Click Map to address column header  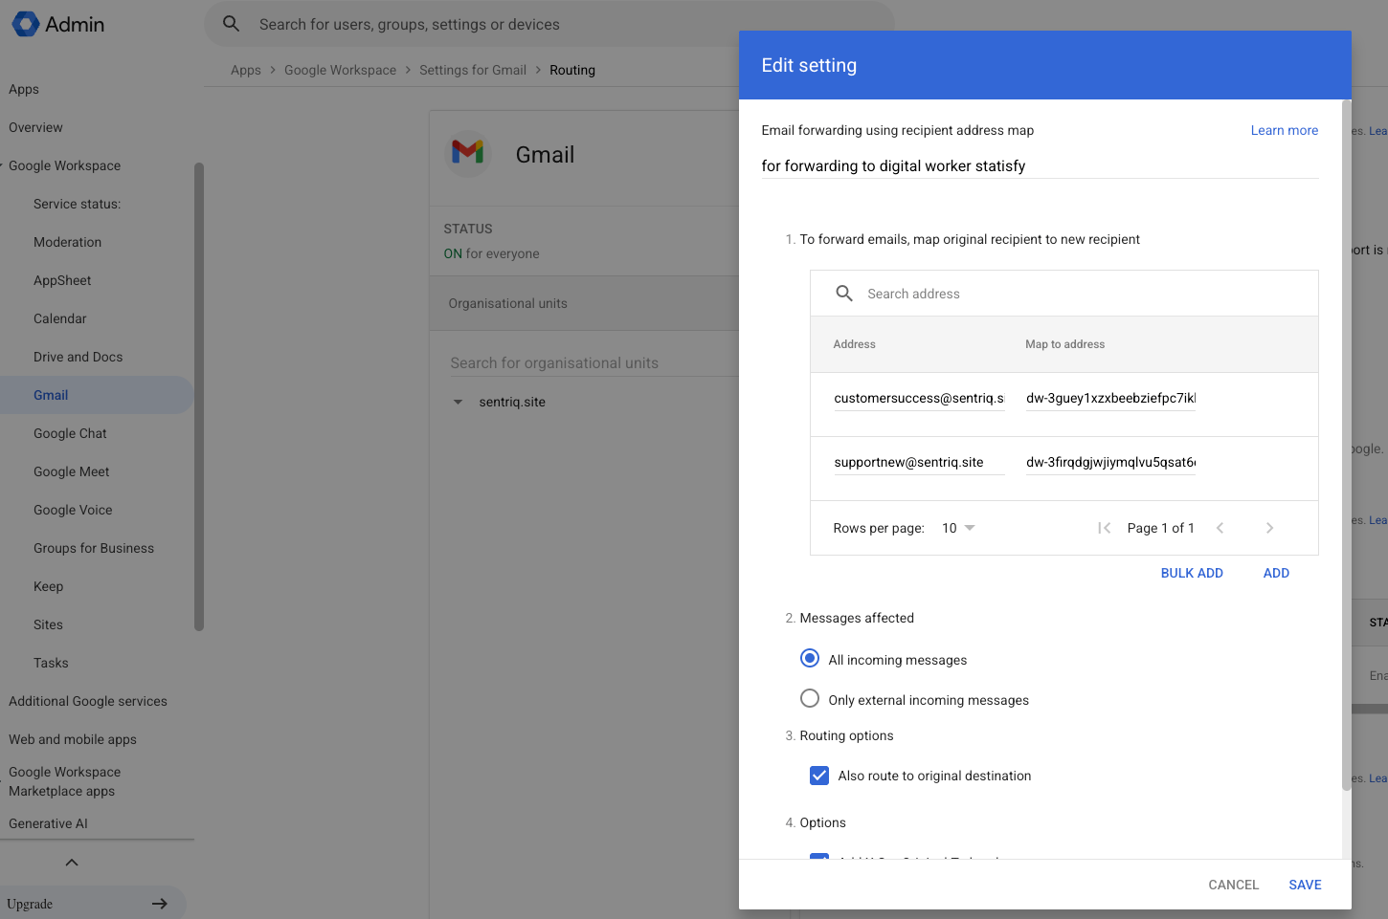1064,344
